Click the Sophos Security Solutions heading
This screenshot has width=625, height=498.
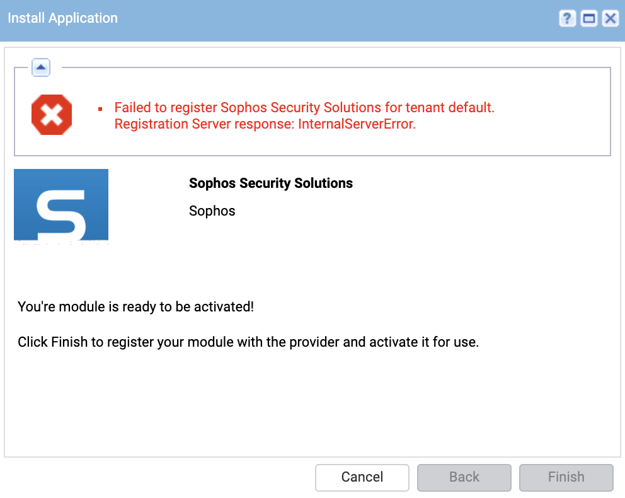pyautogui.click(x=271, y=183)
